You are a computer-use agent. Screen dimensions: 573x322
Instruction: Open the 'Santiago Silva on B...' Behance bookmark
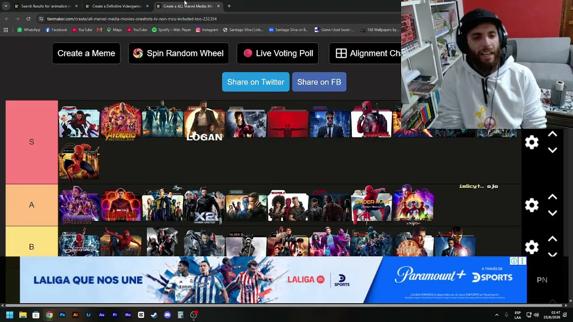pyautogui.click(x=288, y=30)
